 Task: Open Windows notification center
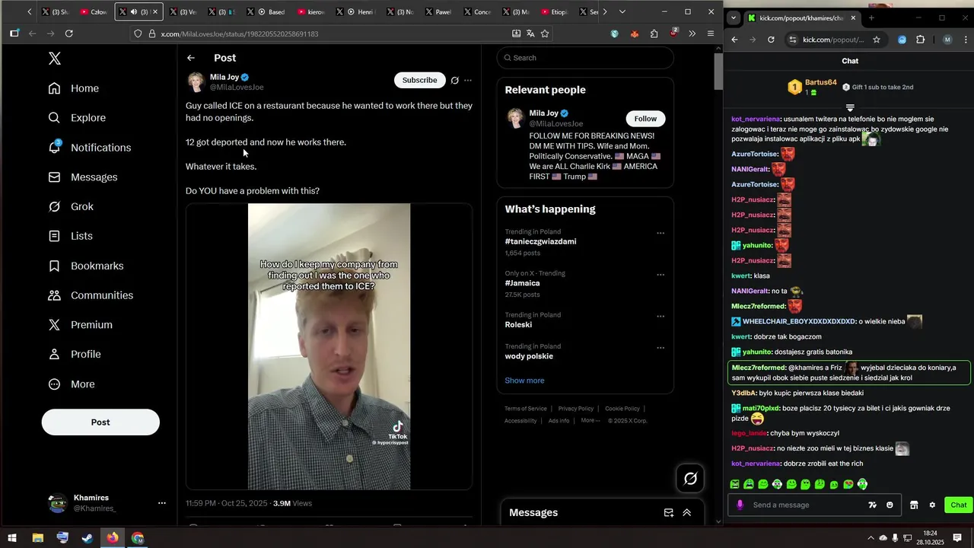[957, 538]
